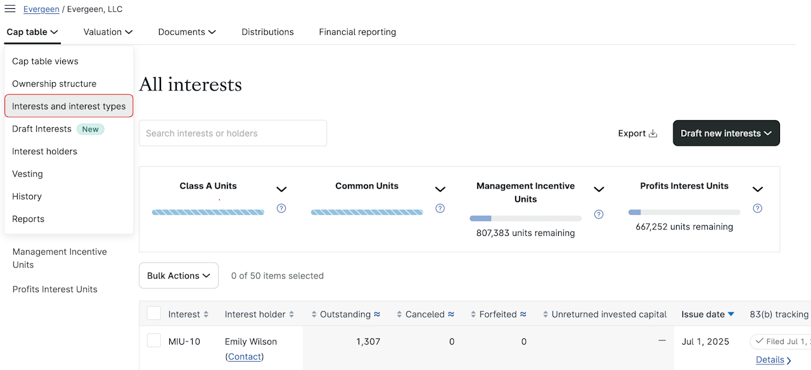Sort by Canceled column arrows
The image size is (811, 370).
399,314
